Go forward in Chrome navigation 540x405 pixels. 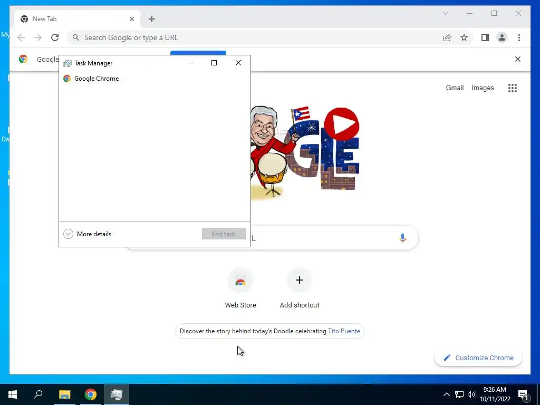(38, 37)
